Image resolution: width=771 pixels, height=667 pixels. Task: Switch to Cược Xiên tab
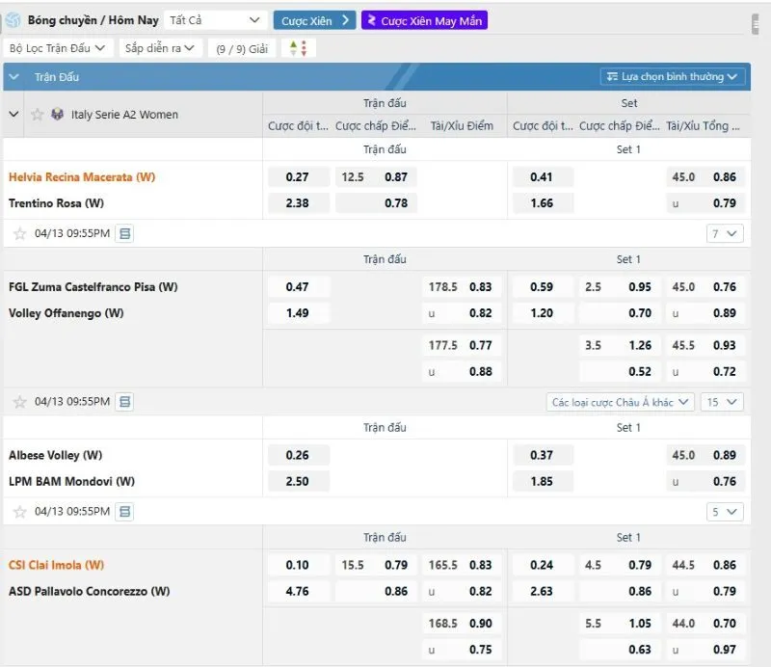314,20
